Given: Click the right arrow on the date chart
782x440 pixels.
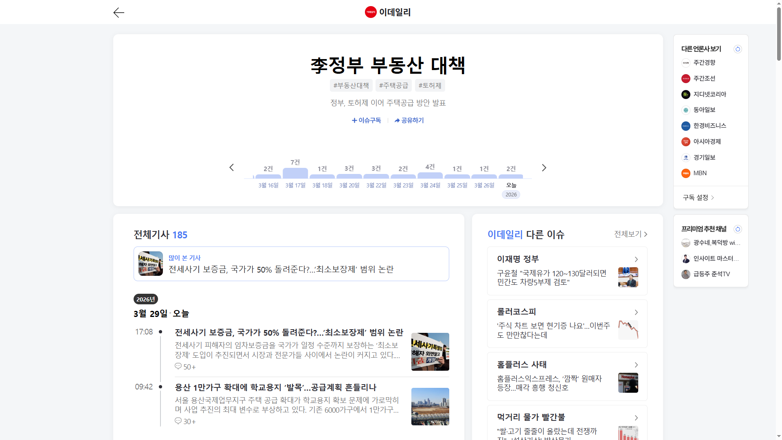Looking at the screenshot, I should [x=544, y=167].
